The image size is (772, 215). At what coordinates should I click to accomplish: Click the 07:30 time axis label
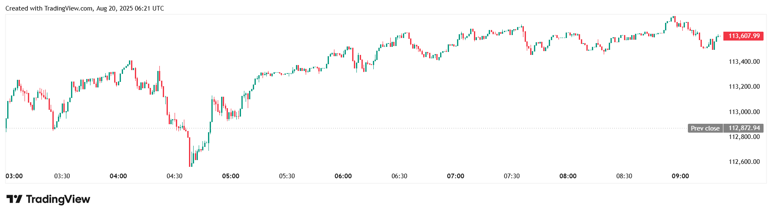tap(512, 176)
